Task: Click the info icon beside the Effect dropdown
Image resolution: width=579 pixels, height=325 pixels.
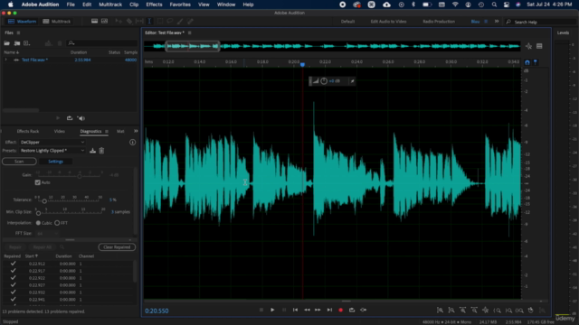Action: 133,143
